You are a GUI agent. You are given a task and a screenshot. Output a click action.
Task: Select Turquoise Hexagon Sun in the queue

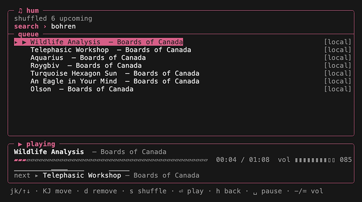pos(115,73)
